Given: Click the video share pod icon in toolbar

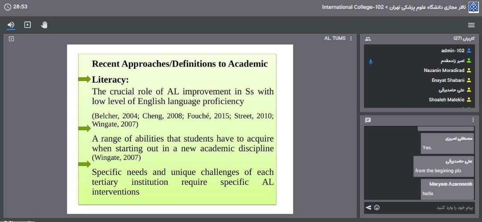Looking at the screenshot, I should (28, 25).
